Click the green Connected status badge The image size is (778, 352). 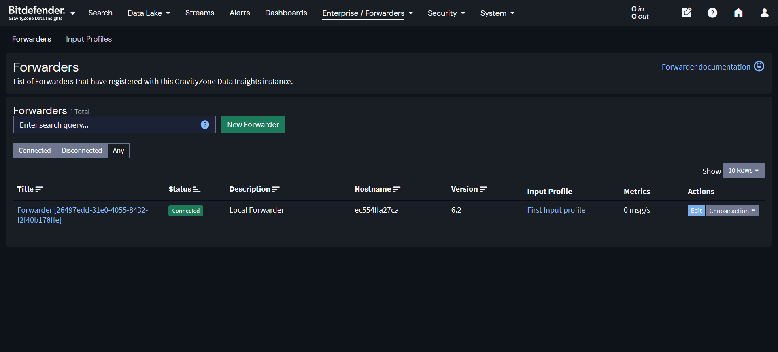tap(186, 211)
